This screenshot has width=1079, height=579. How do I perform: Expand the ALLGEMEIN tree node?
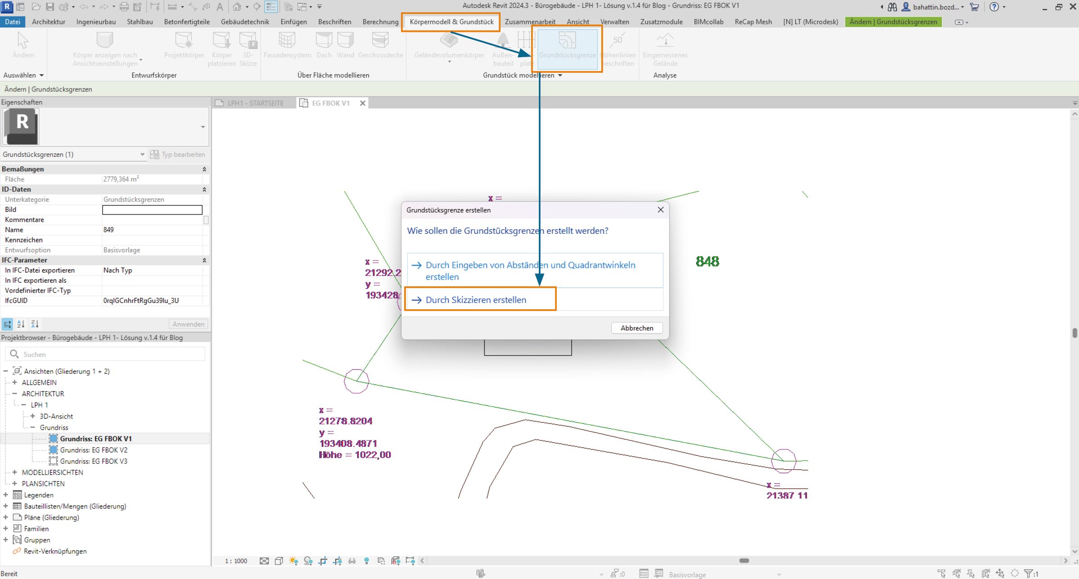click(x=14, y=383)
